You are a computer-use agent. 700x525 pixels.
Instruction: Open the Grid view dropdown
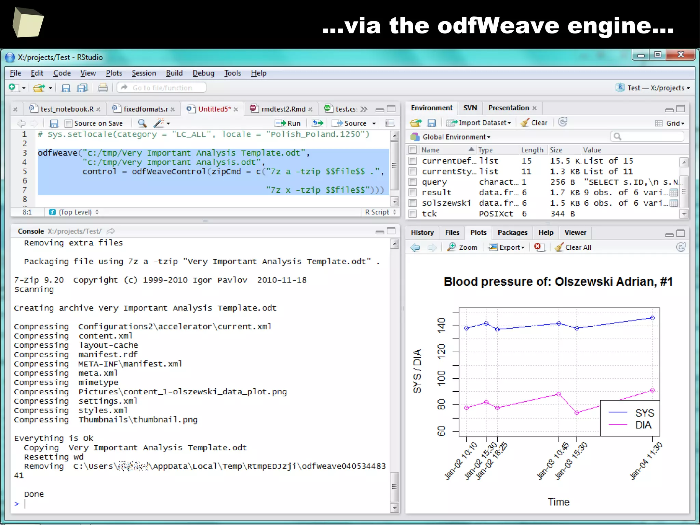coord(670,123)
